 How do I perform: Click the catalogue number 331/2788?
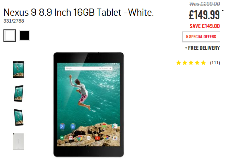[x=14, y=21]
